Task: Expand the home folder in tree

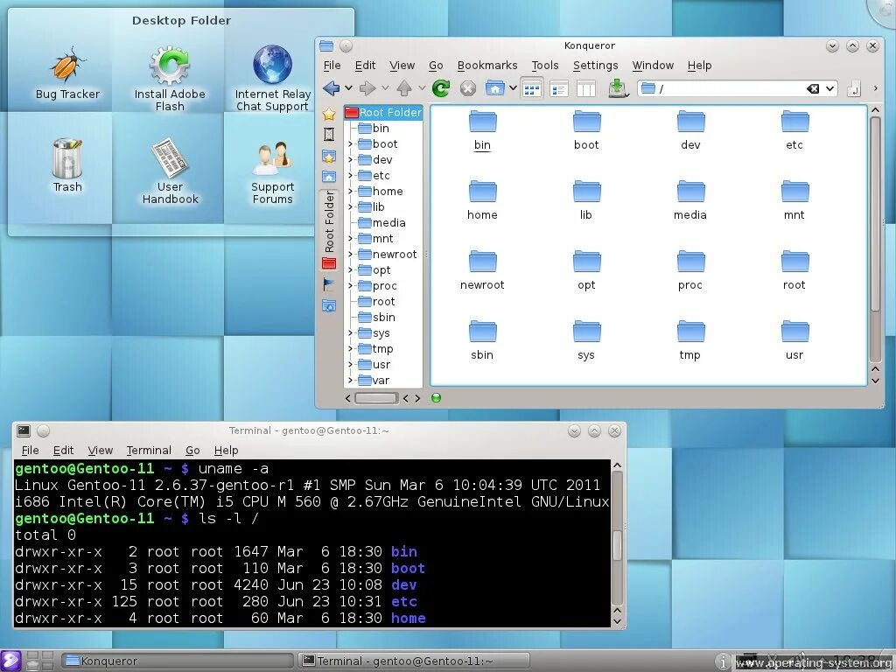Action: pyautogui.click(x=350, y=192)
